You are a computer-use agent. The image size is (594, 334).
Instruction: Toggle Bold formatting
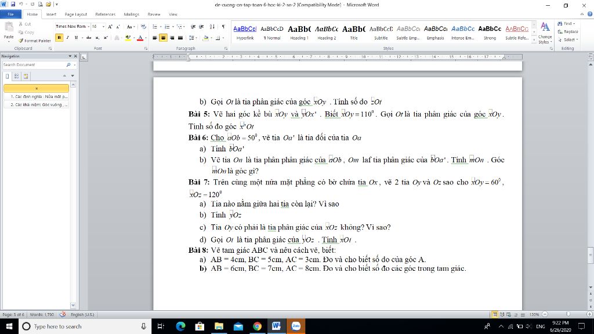click(59, 38)
